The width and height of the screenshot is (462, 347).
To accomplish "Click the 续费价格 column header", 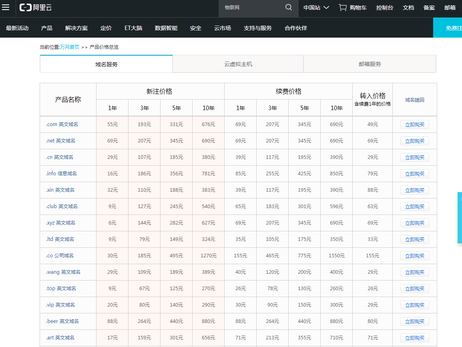I will pyautogui.click(x=289, y=92).
